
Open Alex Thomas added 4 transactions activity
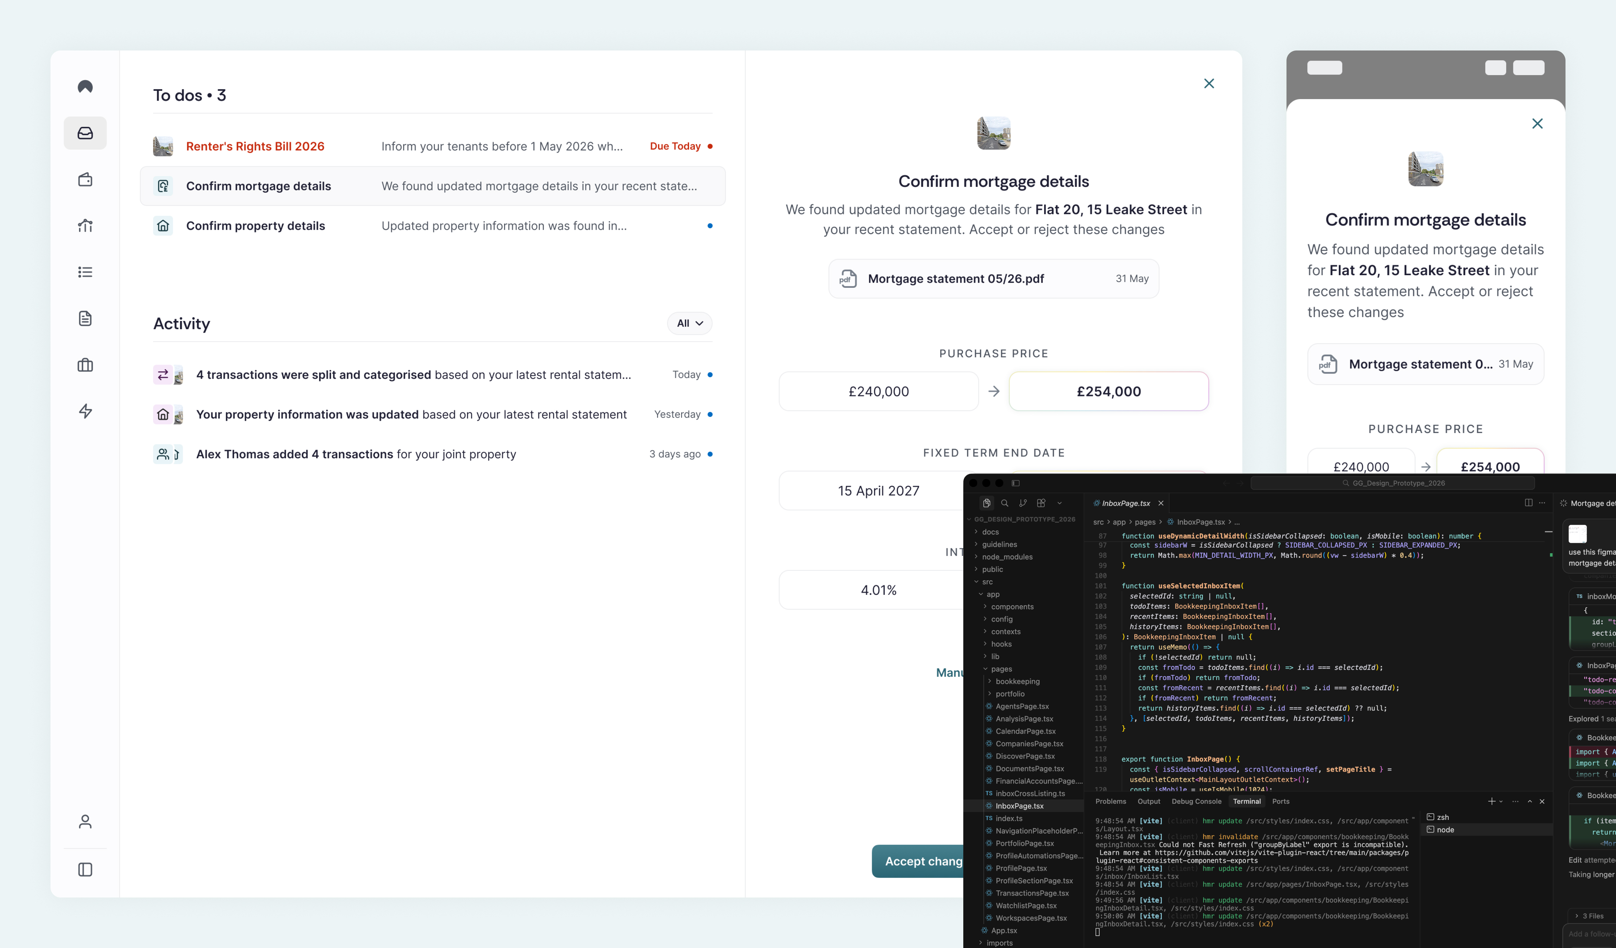point(433,454)
